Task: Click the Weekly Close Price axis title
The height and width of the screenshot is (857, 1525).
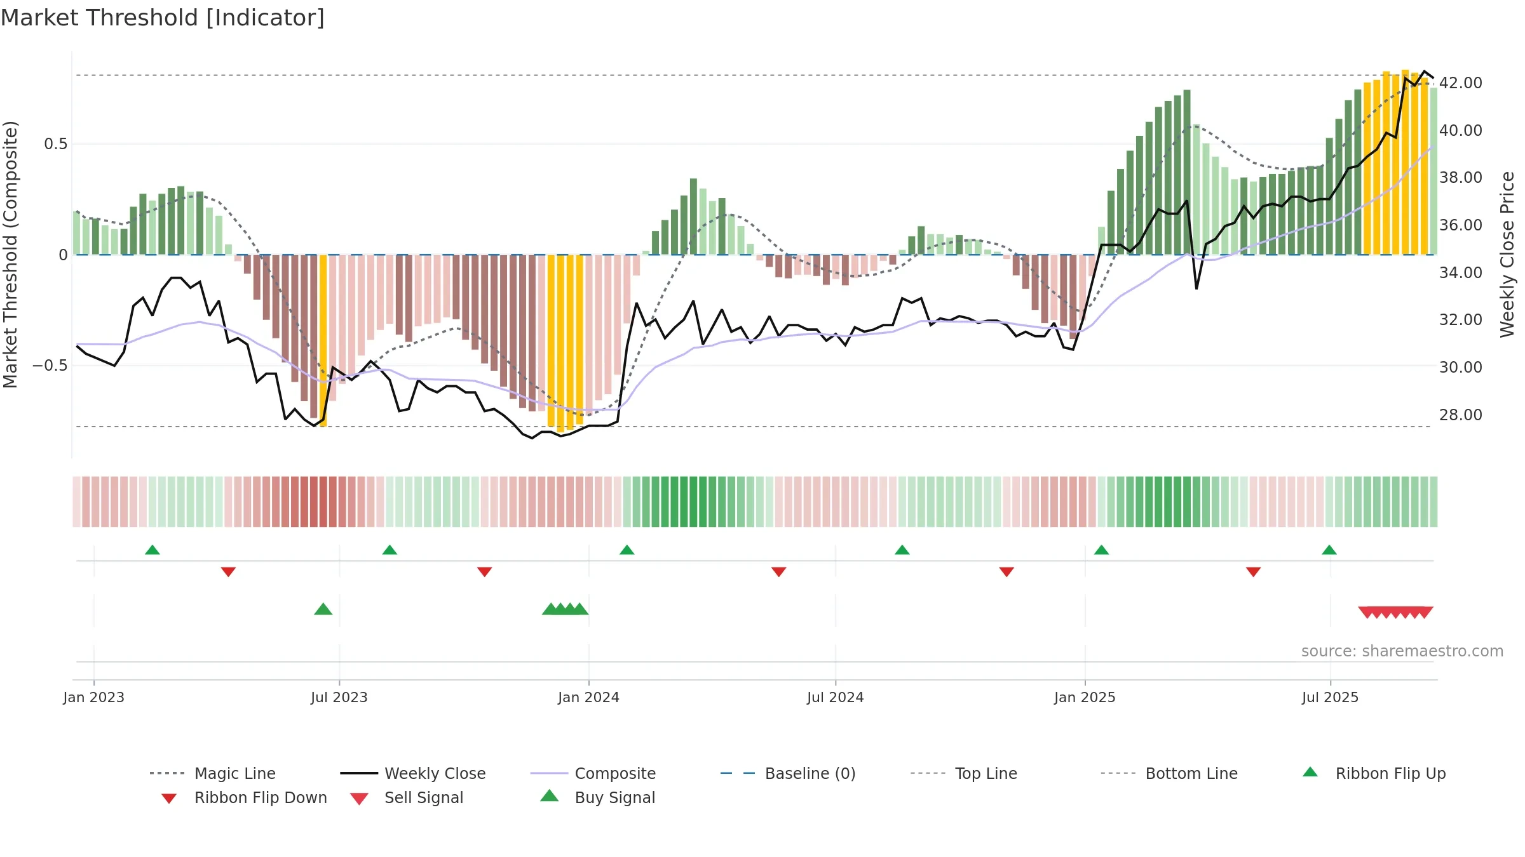Action: coord(1507,255)
